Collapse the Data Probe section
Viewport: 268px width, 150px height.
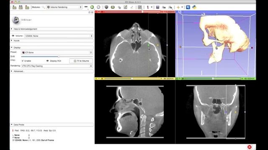click(x=52, y=125)
